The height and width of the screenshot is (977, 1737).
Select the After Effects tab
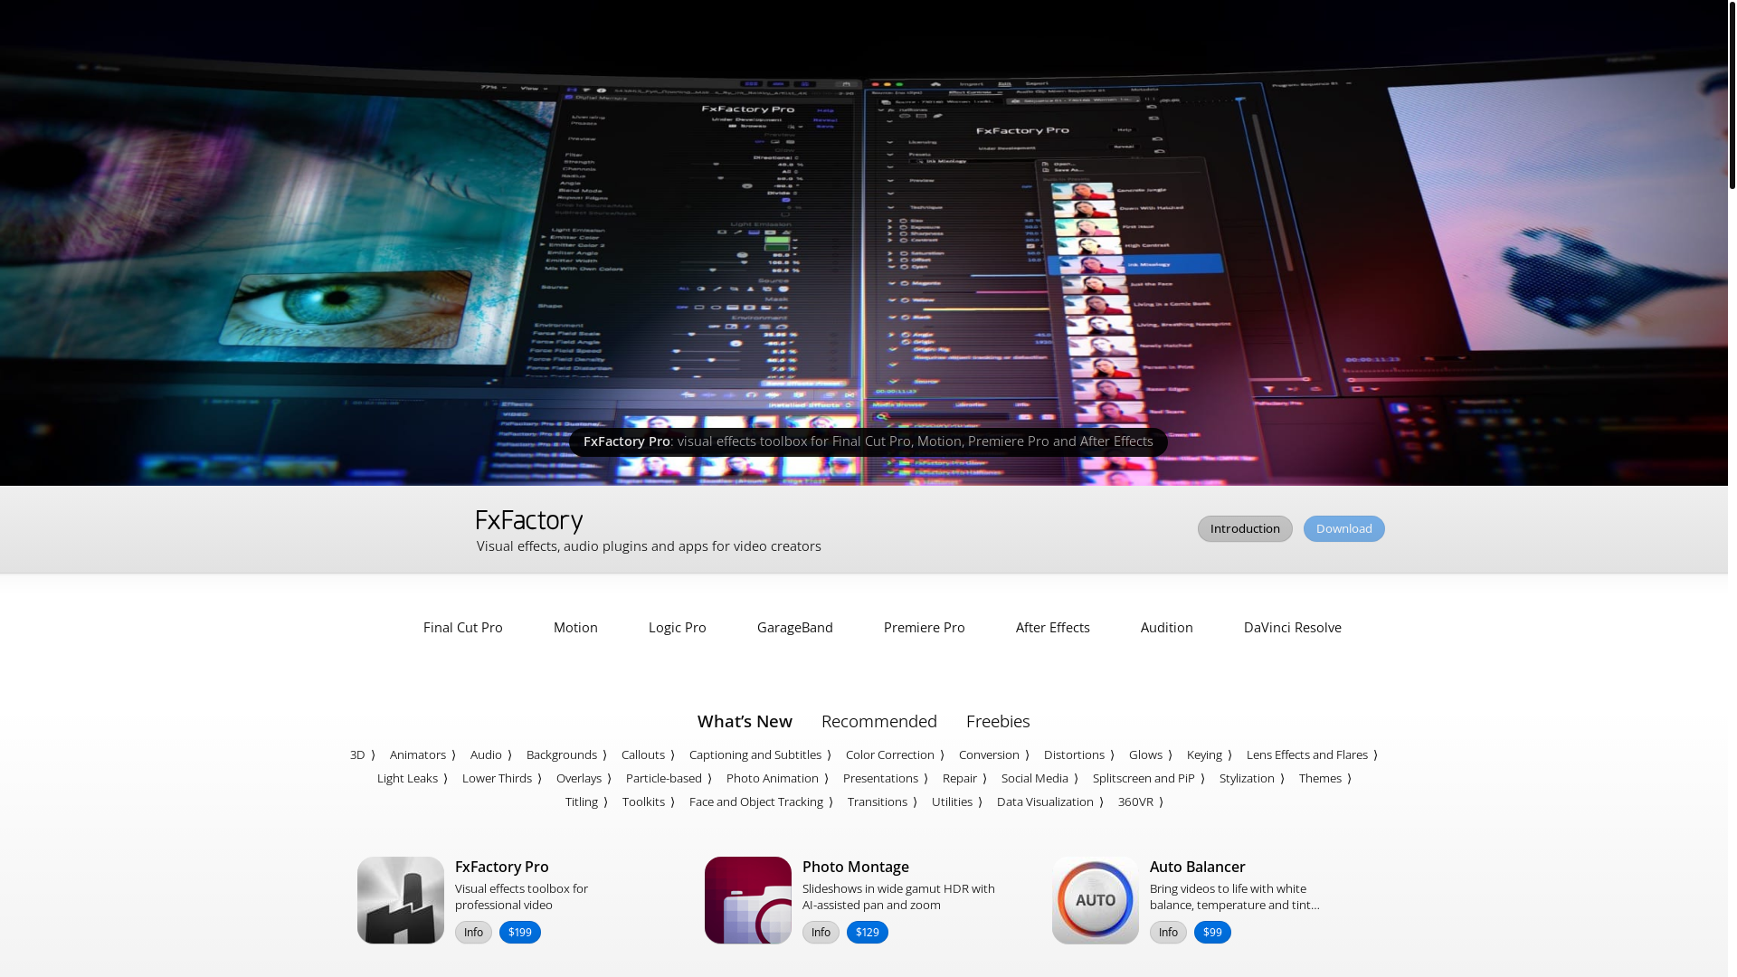click(x=1053, y=628)
